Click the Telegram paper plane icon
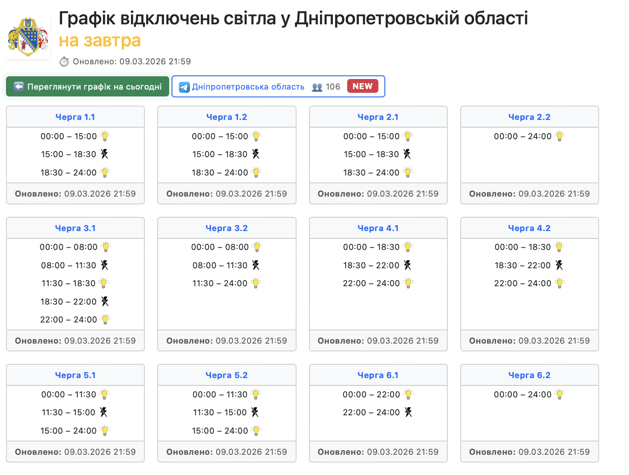The image size is (629, 475). (184, 87)
